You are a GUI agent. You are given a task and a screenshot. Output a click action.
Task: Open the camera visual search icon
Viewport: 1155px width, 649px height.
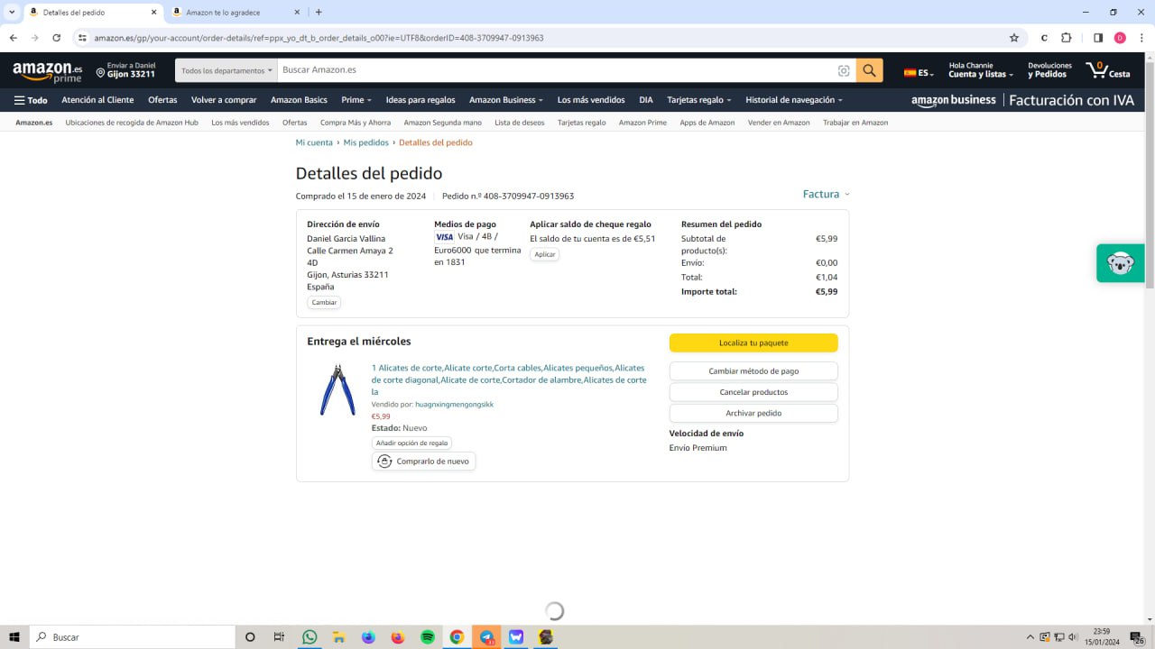pyautogui.click(x=844, y=70)
